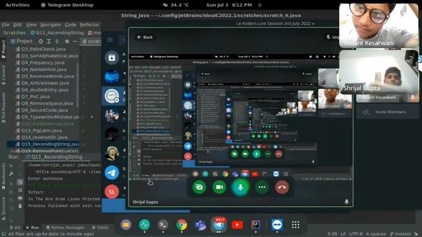This screenshot has height=237, width=422.
Task: Open the SL avatar chat in Telegram
Action: click(x=111, y=192)
